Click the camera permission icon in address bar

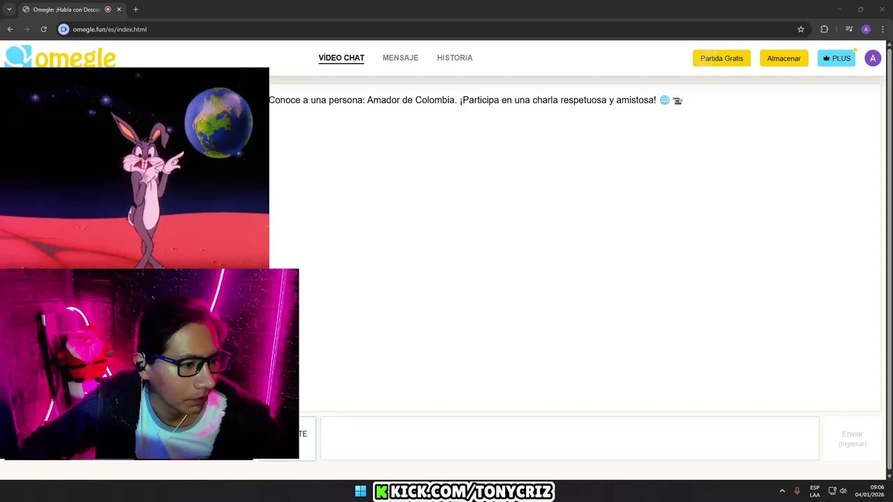click(x=63, y=29)
